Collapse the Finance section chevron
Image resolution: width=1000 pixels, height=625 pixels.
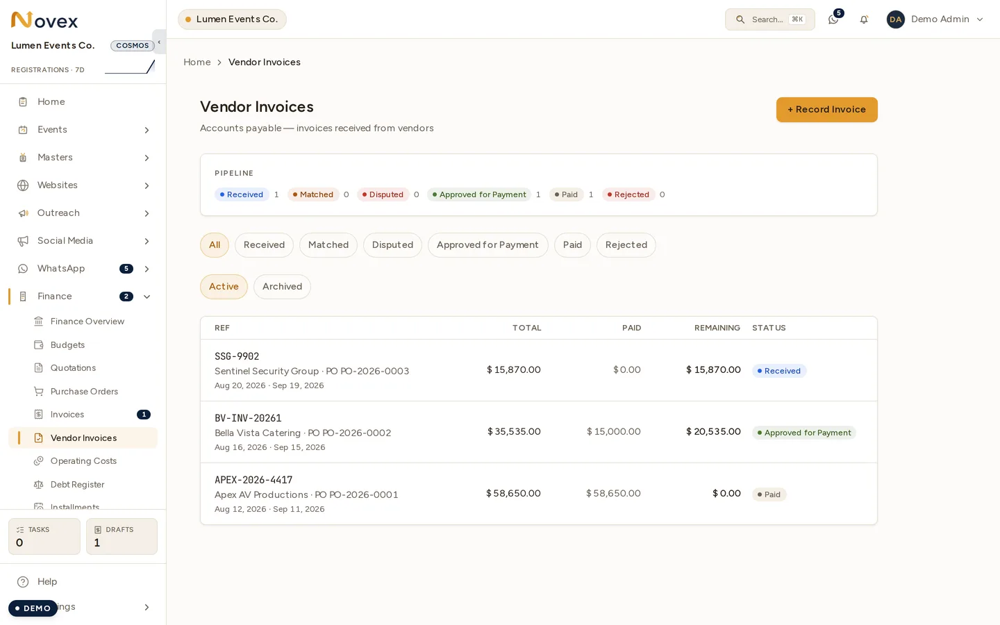147,297
